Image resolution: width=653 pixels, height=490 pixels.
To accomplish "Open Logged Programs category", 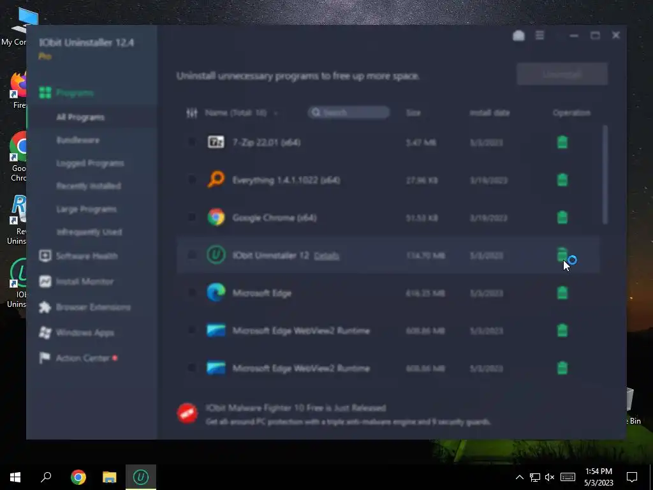I will click(x=90, y=163).
